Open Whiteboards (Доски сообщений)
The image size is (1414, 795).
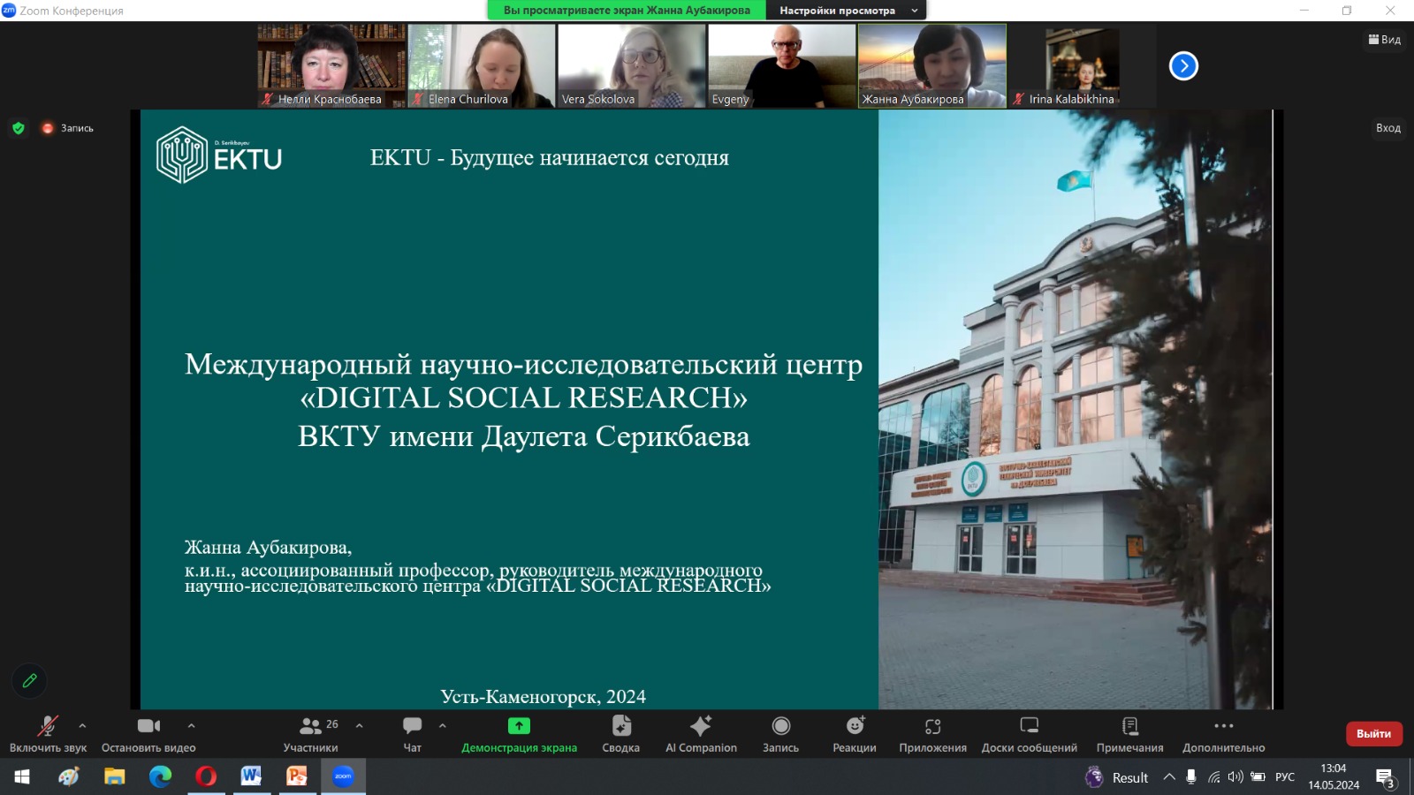1029,733
